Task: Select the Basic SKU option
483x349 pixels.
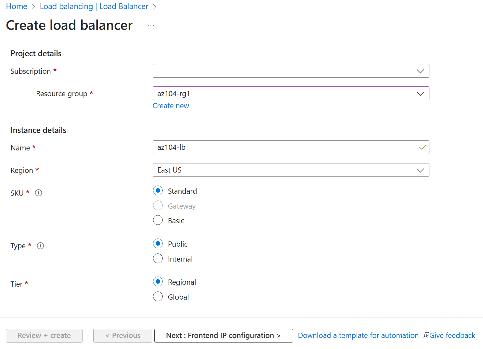Action: 158,220
